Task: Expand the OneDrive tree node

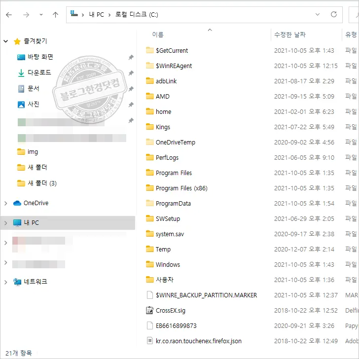Action: [6, 203]
